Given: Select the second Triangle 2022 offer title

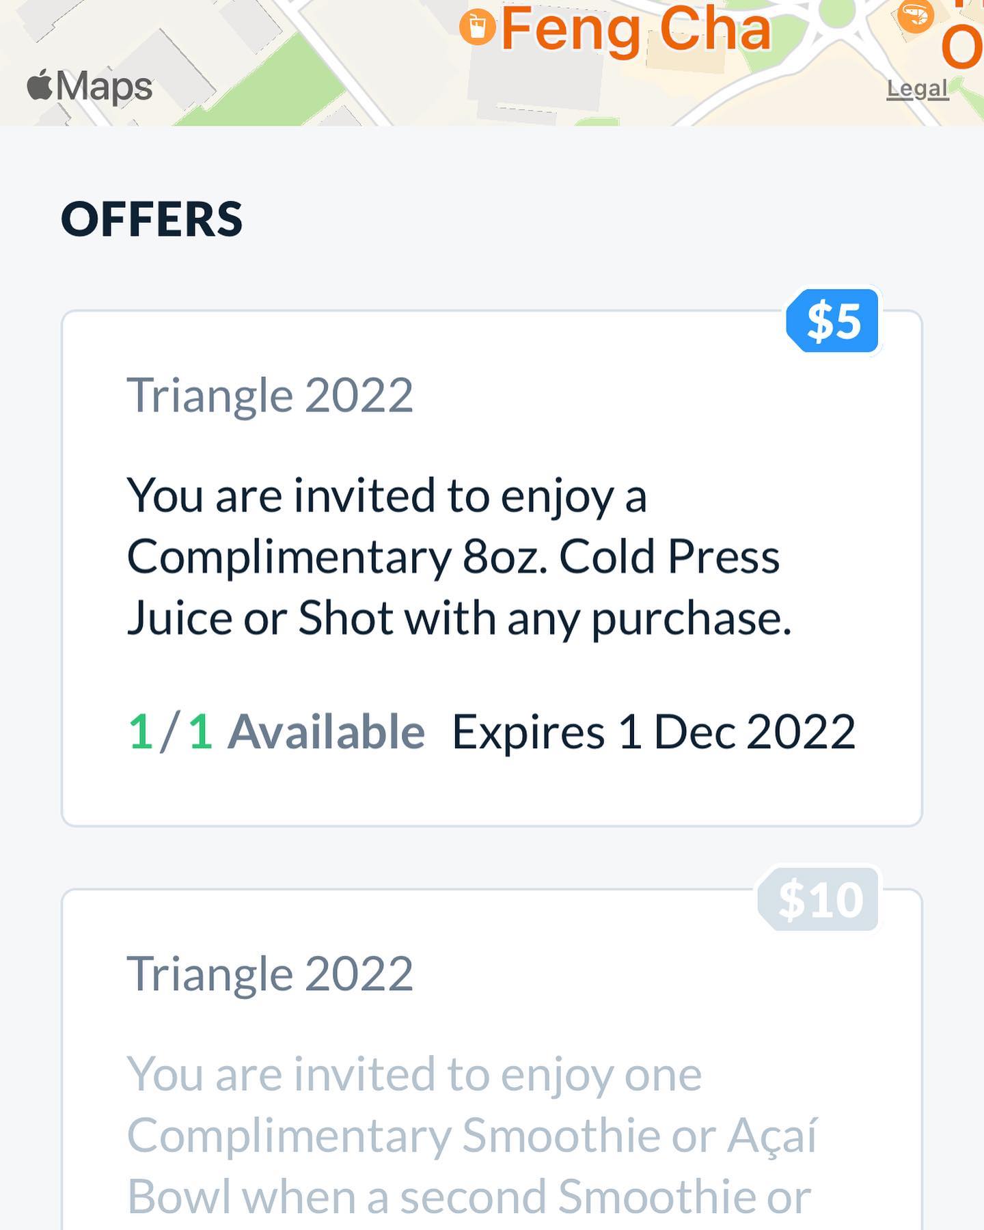Looking at the screenshot, I should [x=271, y=973].
